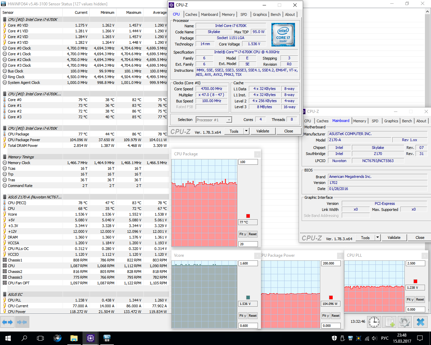
Task: Click the CPU Package Power graph's 200.000 field
Action: point(331,263)
